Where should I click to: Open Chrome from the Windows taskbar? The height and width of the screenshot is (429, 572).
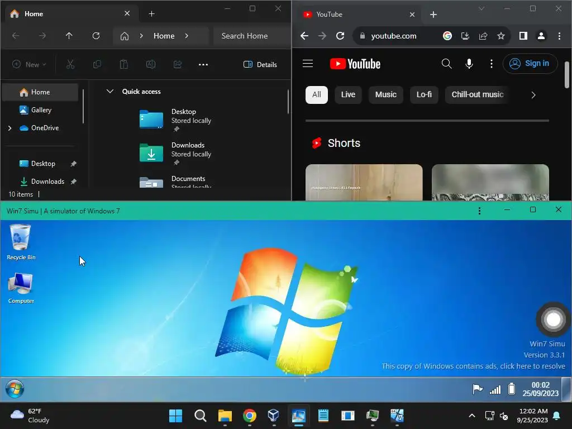tap(250, 416)
